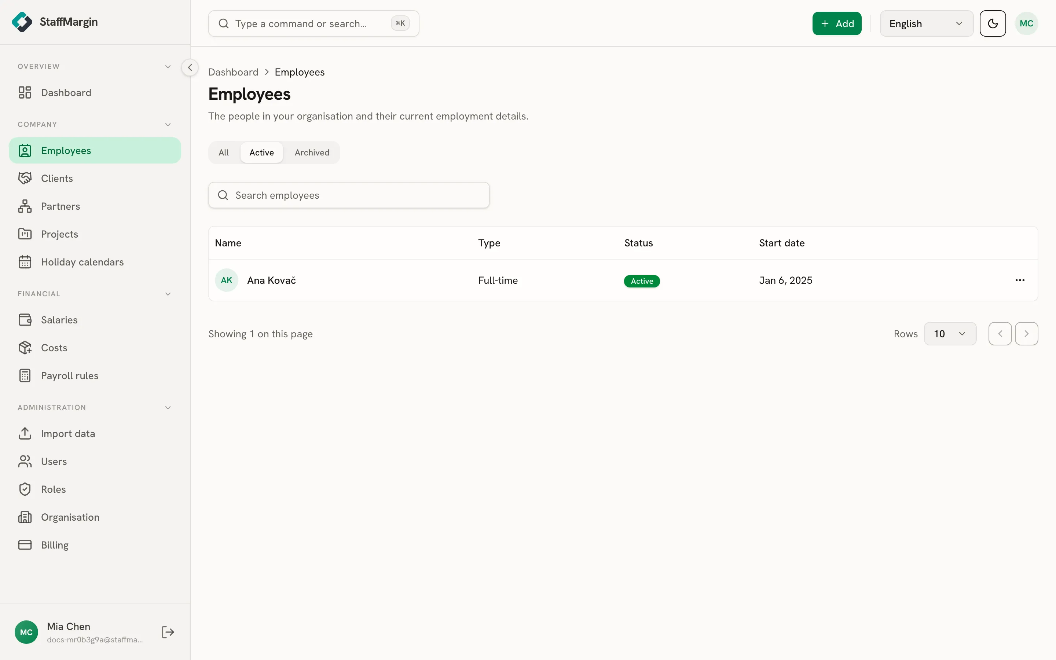This screenshot has width=1056, height=660.
Task: Click the Mia Chen user name
Action: pyautogui.click(x=69, y=626)
